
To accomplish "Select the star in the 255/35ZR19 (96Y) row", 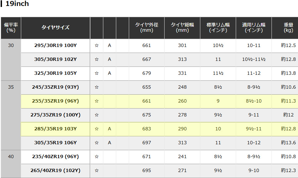I will pyautogui.click(x=97, y=101).
